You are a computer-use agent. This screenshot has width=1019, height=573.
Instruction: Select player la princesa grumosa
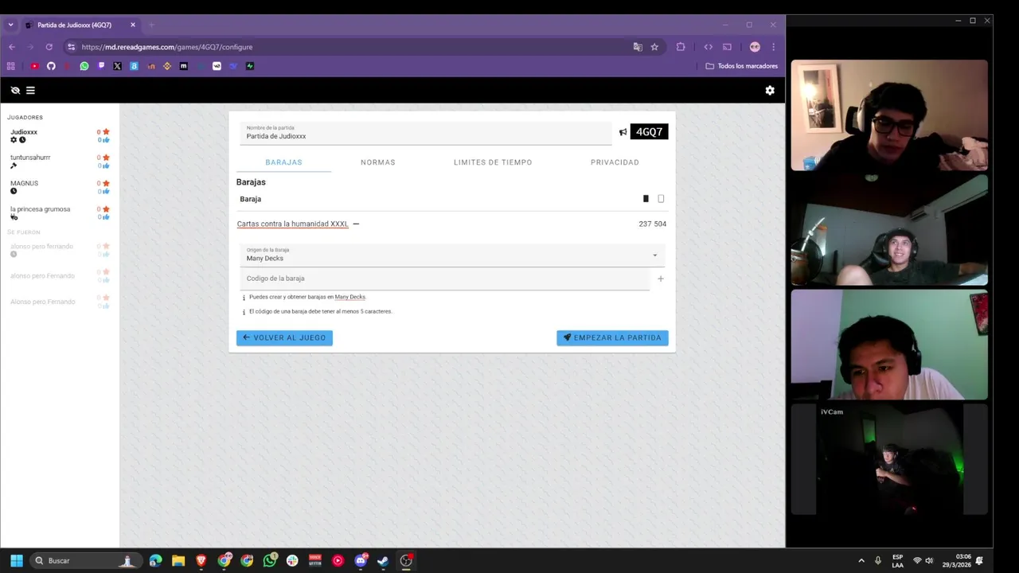[40, 209]
